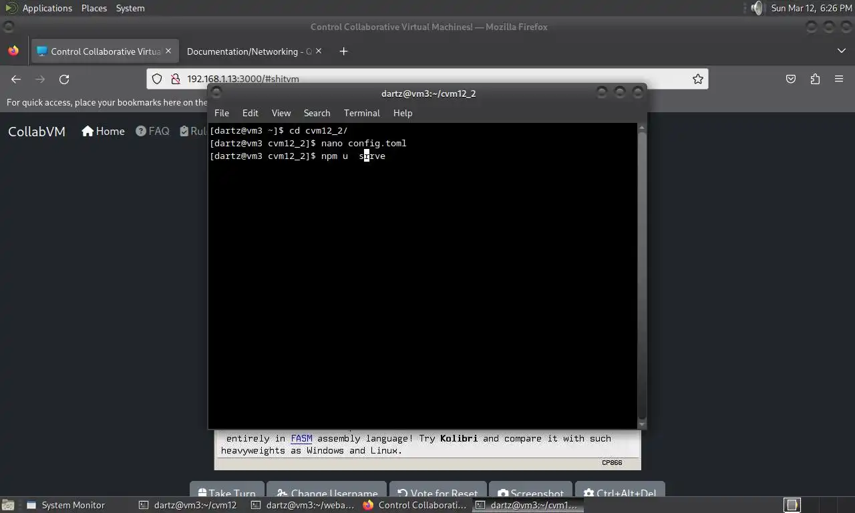855x513 pixels.
Task: Open the CollabVM FAQ link
Action: 152,131
